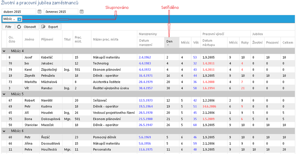Sort by Věk column header
Screen dimensions: 296x154
pos(196,42)
